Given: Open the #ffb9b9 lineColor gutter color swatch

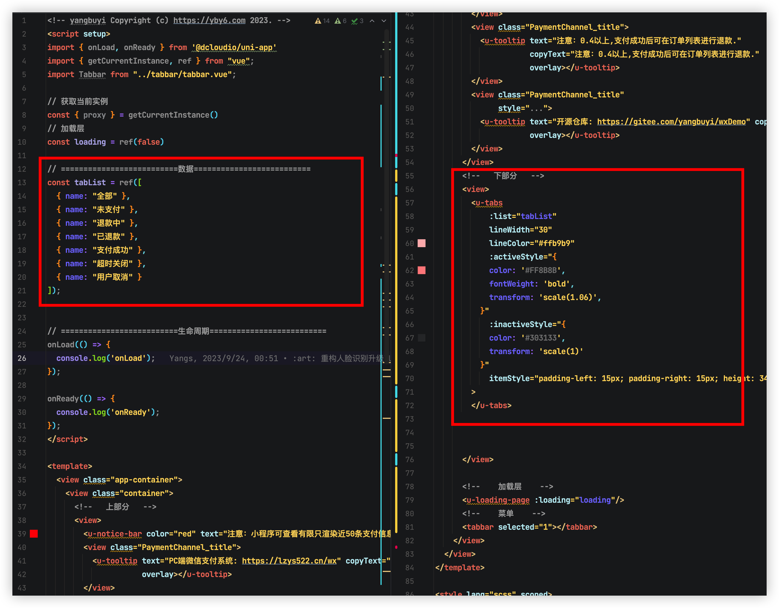Looking at the screenshot, I should coord(421,243).
